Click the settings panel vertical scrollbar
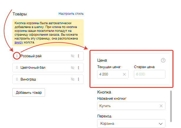This screenshot has width=181, height=128. point(171,106)
